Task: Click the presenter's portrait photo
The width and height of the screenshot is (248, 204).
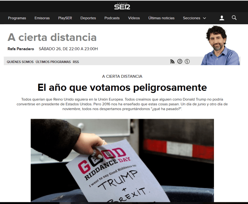Action: [220, 45]
